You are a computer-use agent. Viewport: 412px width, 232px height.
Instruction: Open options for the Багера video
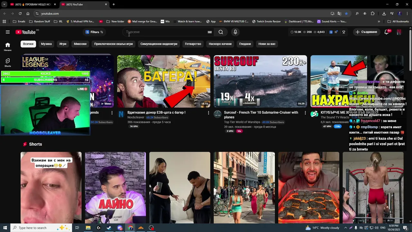208,113
